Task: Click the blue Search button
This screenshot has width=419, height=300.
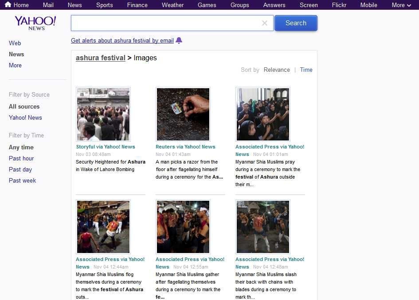Action: (x=296, y=23)
